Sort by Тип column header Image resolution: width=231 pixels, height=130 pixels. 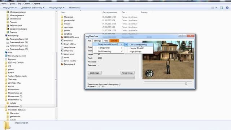pyautogui.click(x=123, y=12)
